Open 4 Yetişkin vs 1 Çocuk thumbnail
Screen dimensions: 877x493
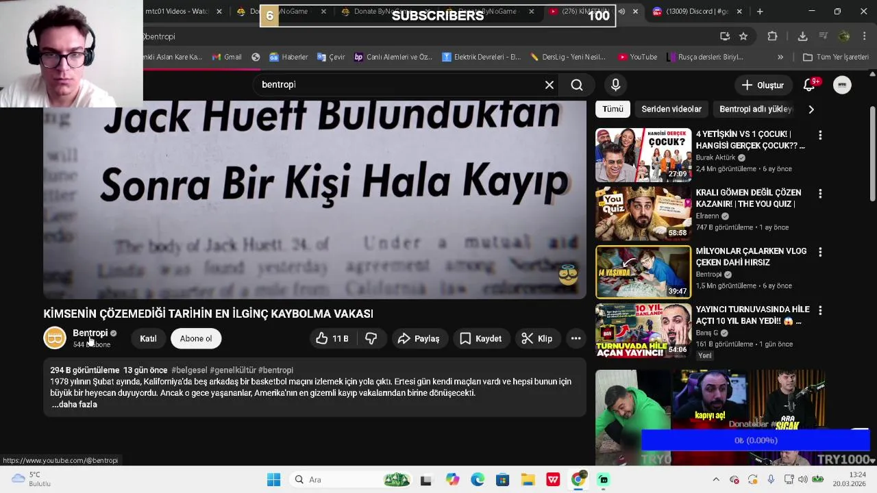643,155
